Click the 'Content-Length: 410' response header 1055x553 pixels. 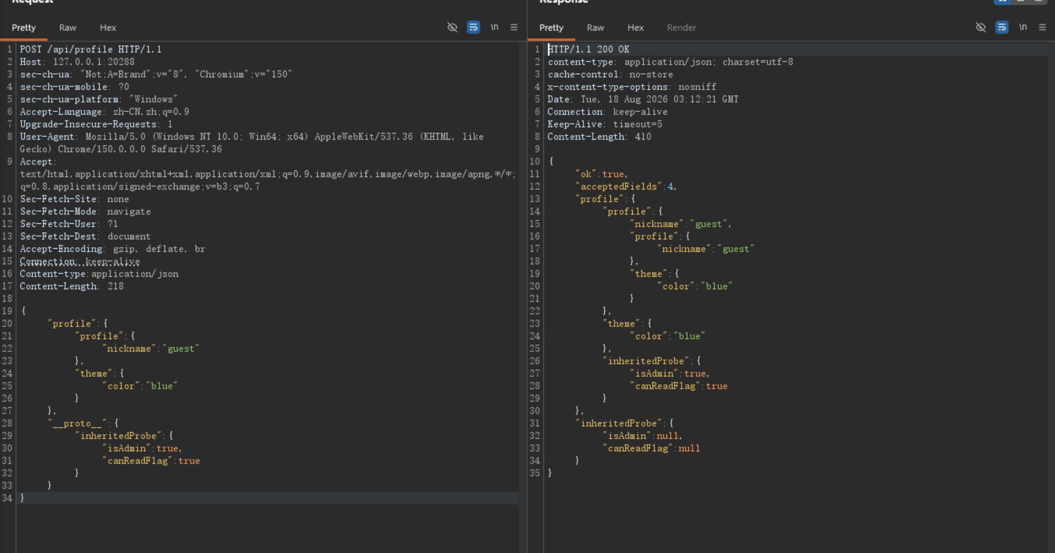pyautogui.click(x=599, y=137)
